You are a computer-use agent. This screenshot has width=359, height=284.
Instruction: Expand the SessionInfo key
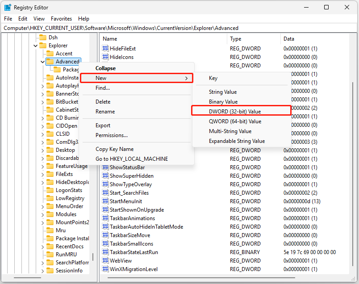(x=42, y=271)
